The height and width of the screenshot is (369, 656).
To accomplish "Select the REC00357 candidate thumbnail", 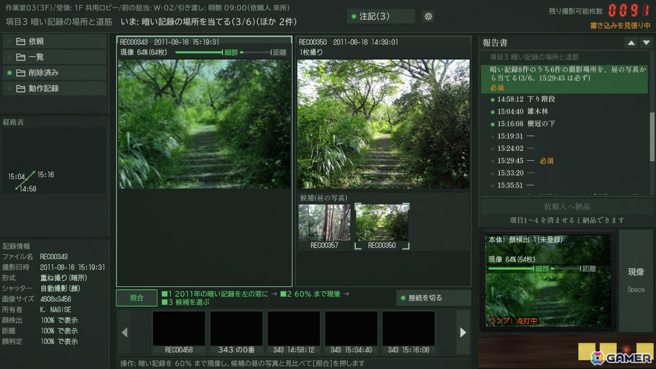I will click(325, 226).
